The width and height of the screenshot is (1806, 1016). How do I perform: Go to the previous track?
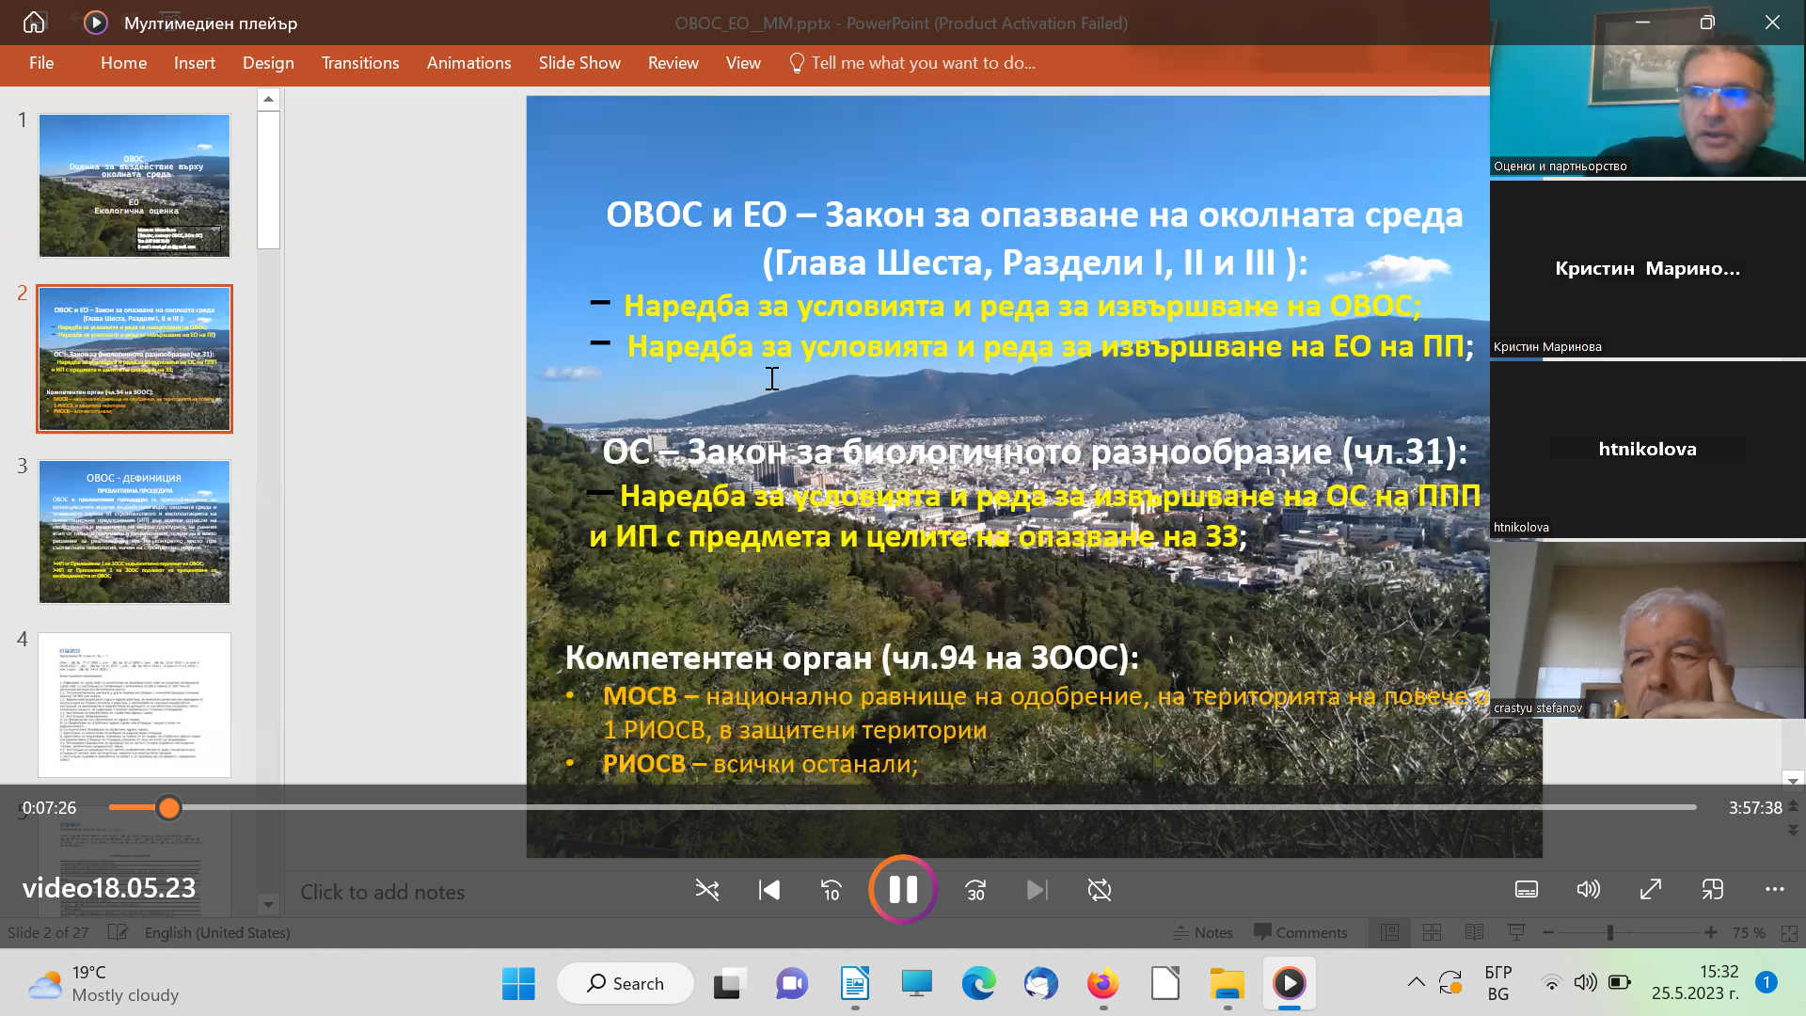[768, 890]
